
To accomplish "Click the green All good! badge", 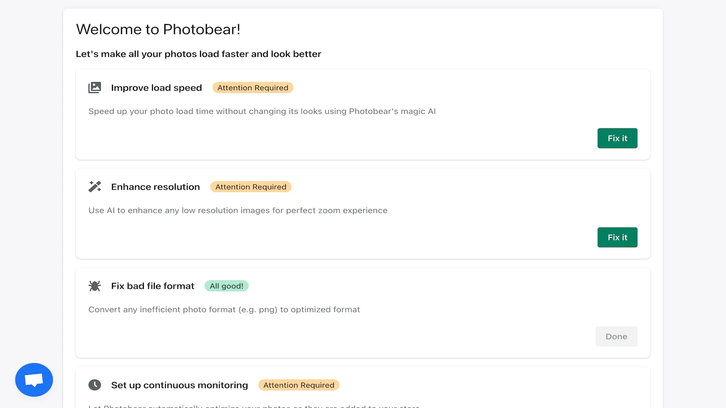I will pyautogui.click(x=226, y=286).
